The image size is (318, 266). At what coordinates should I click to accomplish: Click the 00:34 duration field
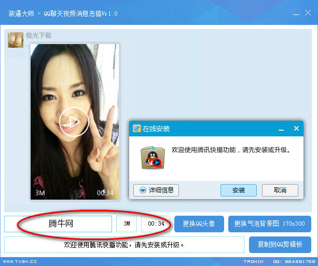coord(156,224)
